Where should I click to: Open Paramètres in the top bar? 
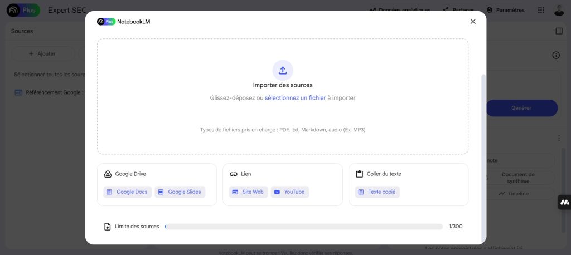505,10
